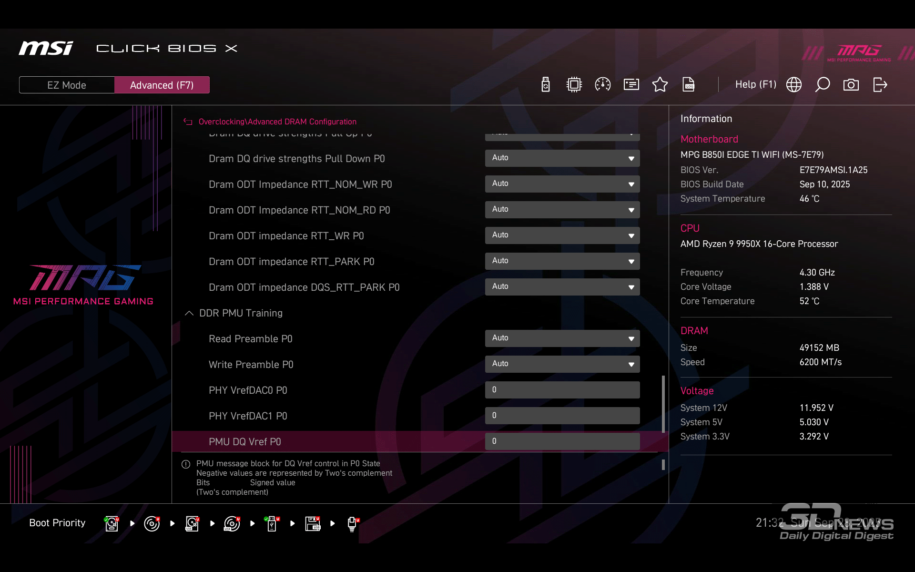Select USB floppy boot device icon
915x572 pixels.
coord(313,523)
